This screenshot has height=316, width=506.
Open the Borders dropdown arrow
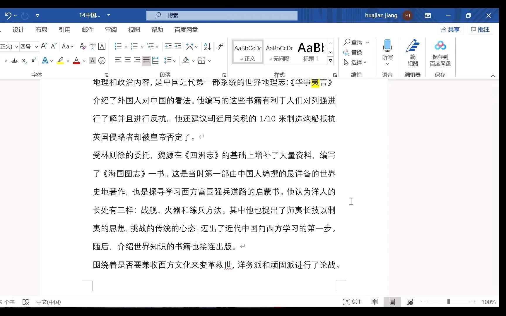click(x=209, y=61)
